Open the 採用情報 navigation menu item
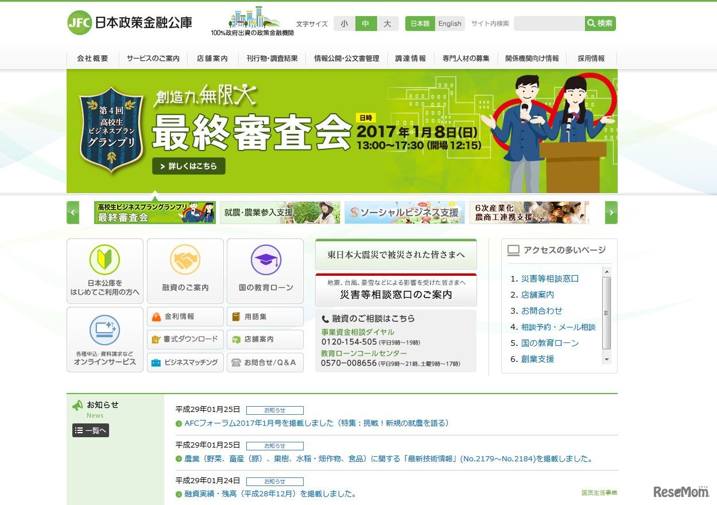The image size is (717, 505). point(591,58)
